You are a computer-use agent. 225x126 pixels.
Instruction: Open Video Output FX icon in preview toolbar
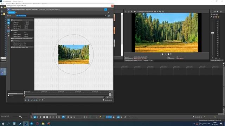coord(131,12)
